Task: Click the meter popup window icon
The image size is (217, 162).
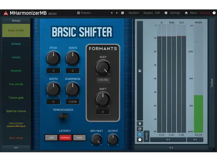Action: [140, 129]
